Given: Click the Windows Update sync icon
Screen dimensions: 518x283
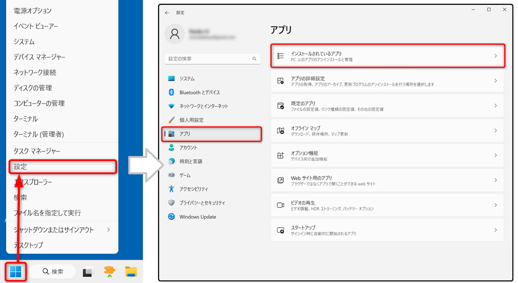Looking at the screenshot, I should point(171,217).
